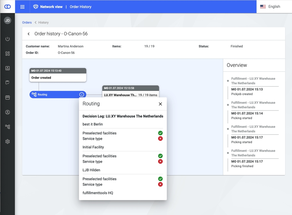
Task: Open the user account icon in the sidebar
Action: [x=7, y=112]
